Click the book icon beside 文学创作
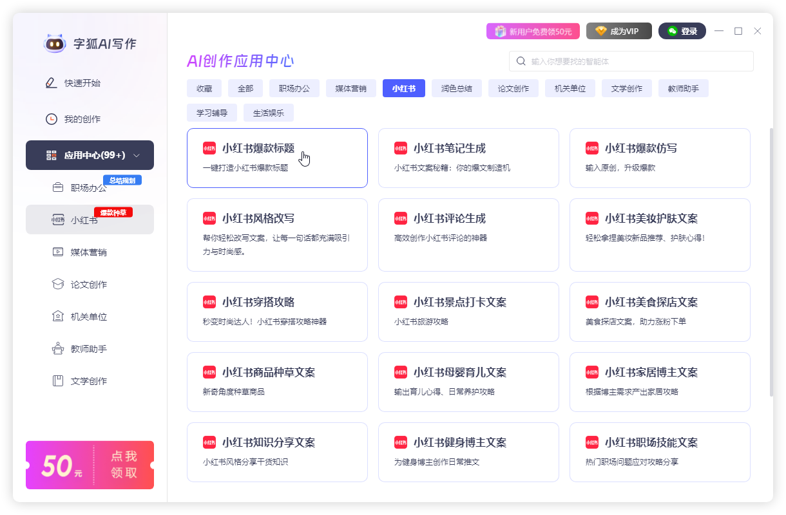The width and height of the screenshot is (786, 515). [x=58, y=381]
